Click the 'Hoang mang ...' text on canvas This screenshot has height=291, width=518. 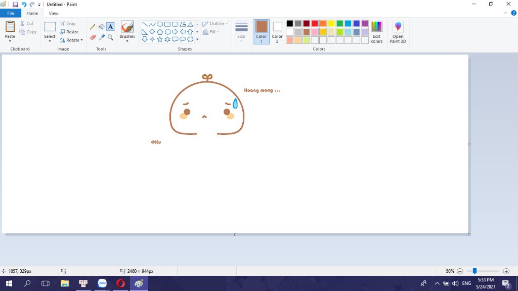(x=262, y=90)
